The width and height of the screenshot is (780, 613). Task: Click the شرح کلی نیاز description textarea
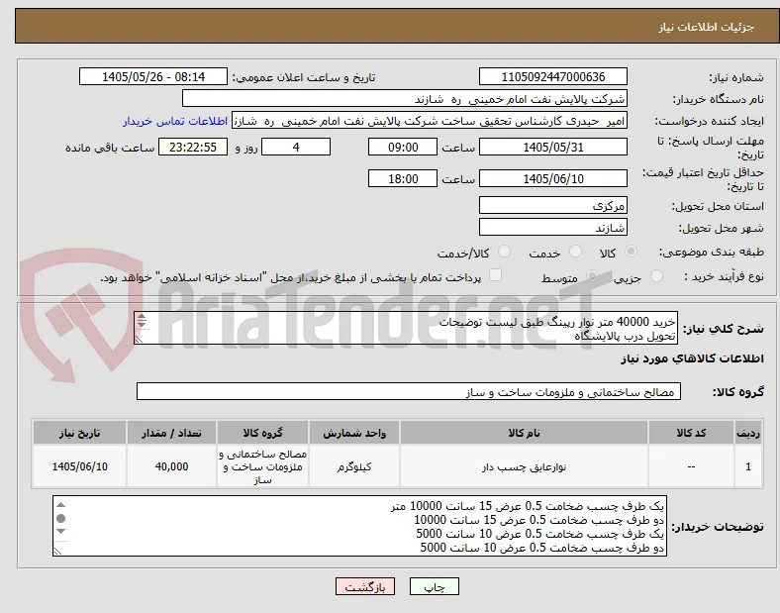(406, 329)
